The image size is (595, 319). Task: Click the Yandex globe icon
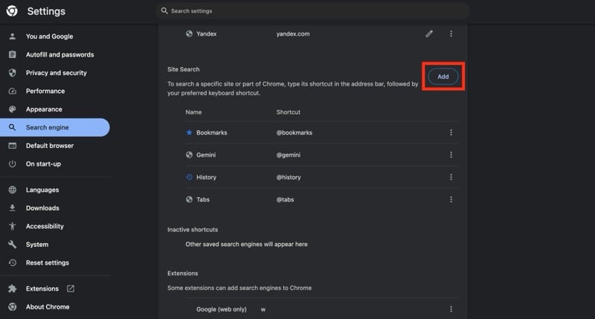189,33
